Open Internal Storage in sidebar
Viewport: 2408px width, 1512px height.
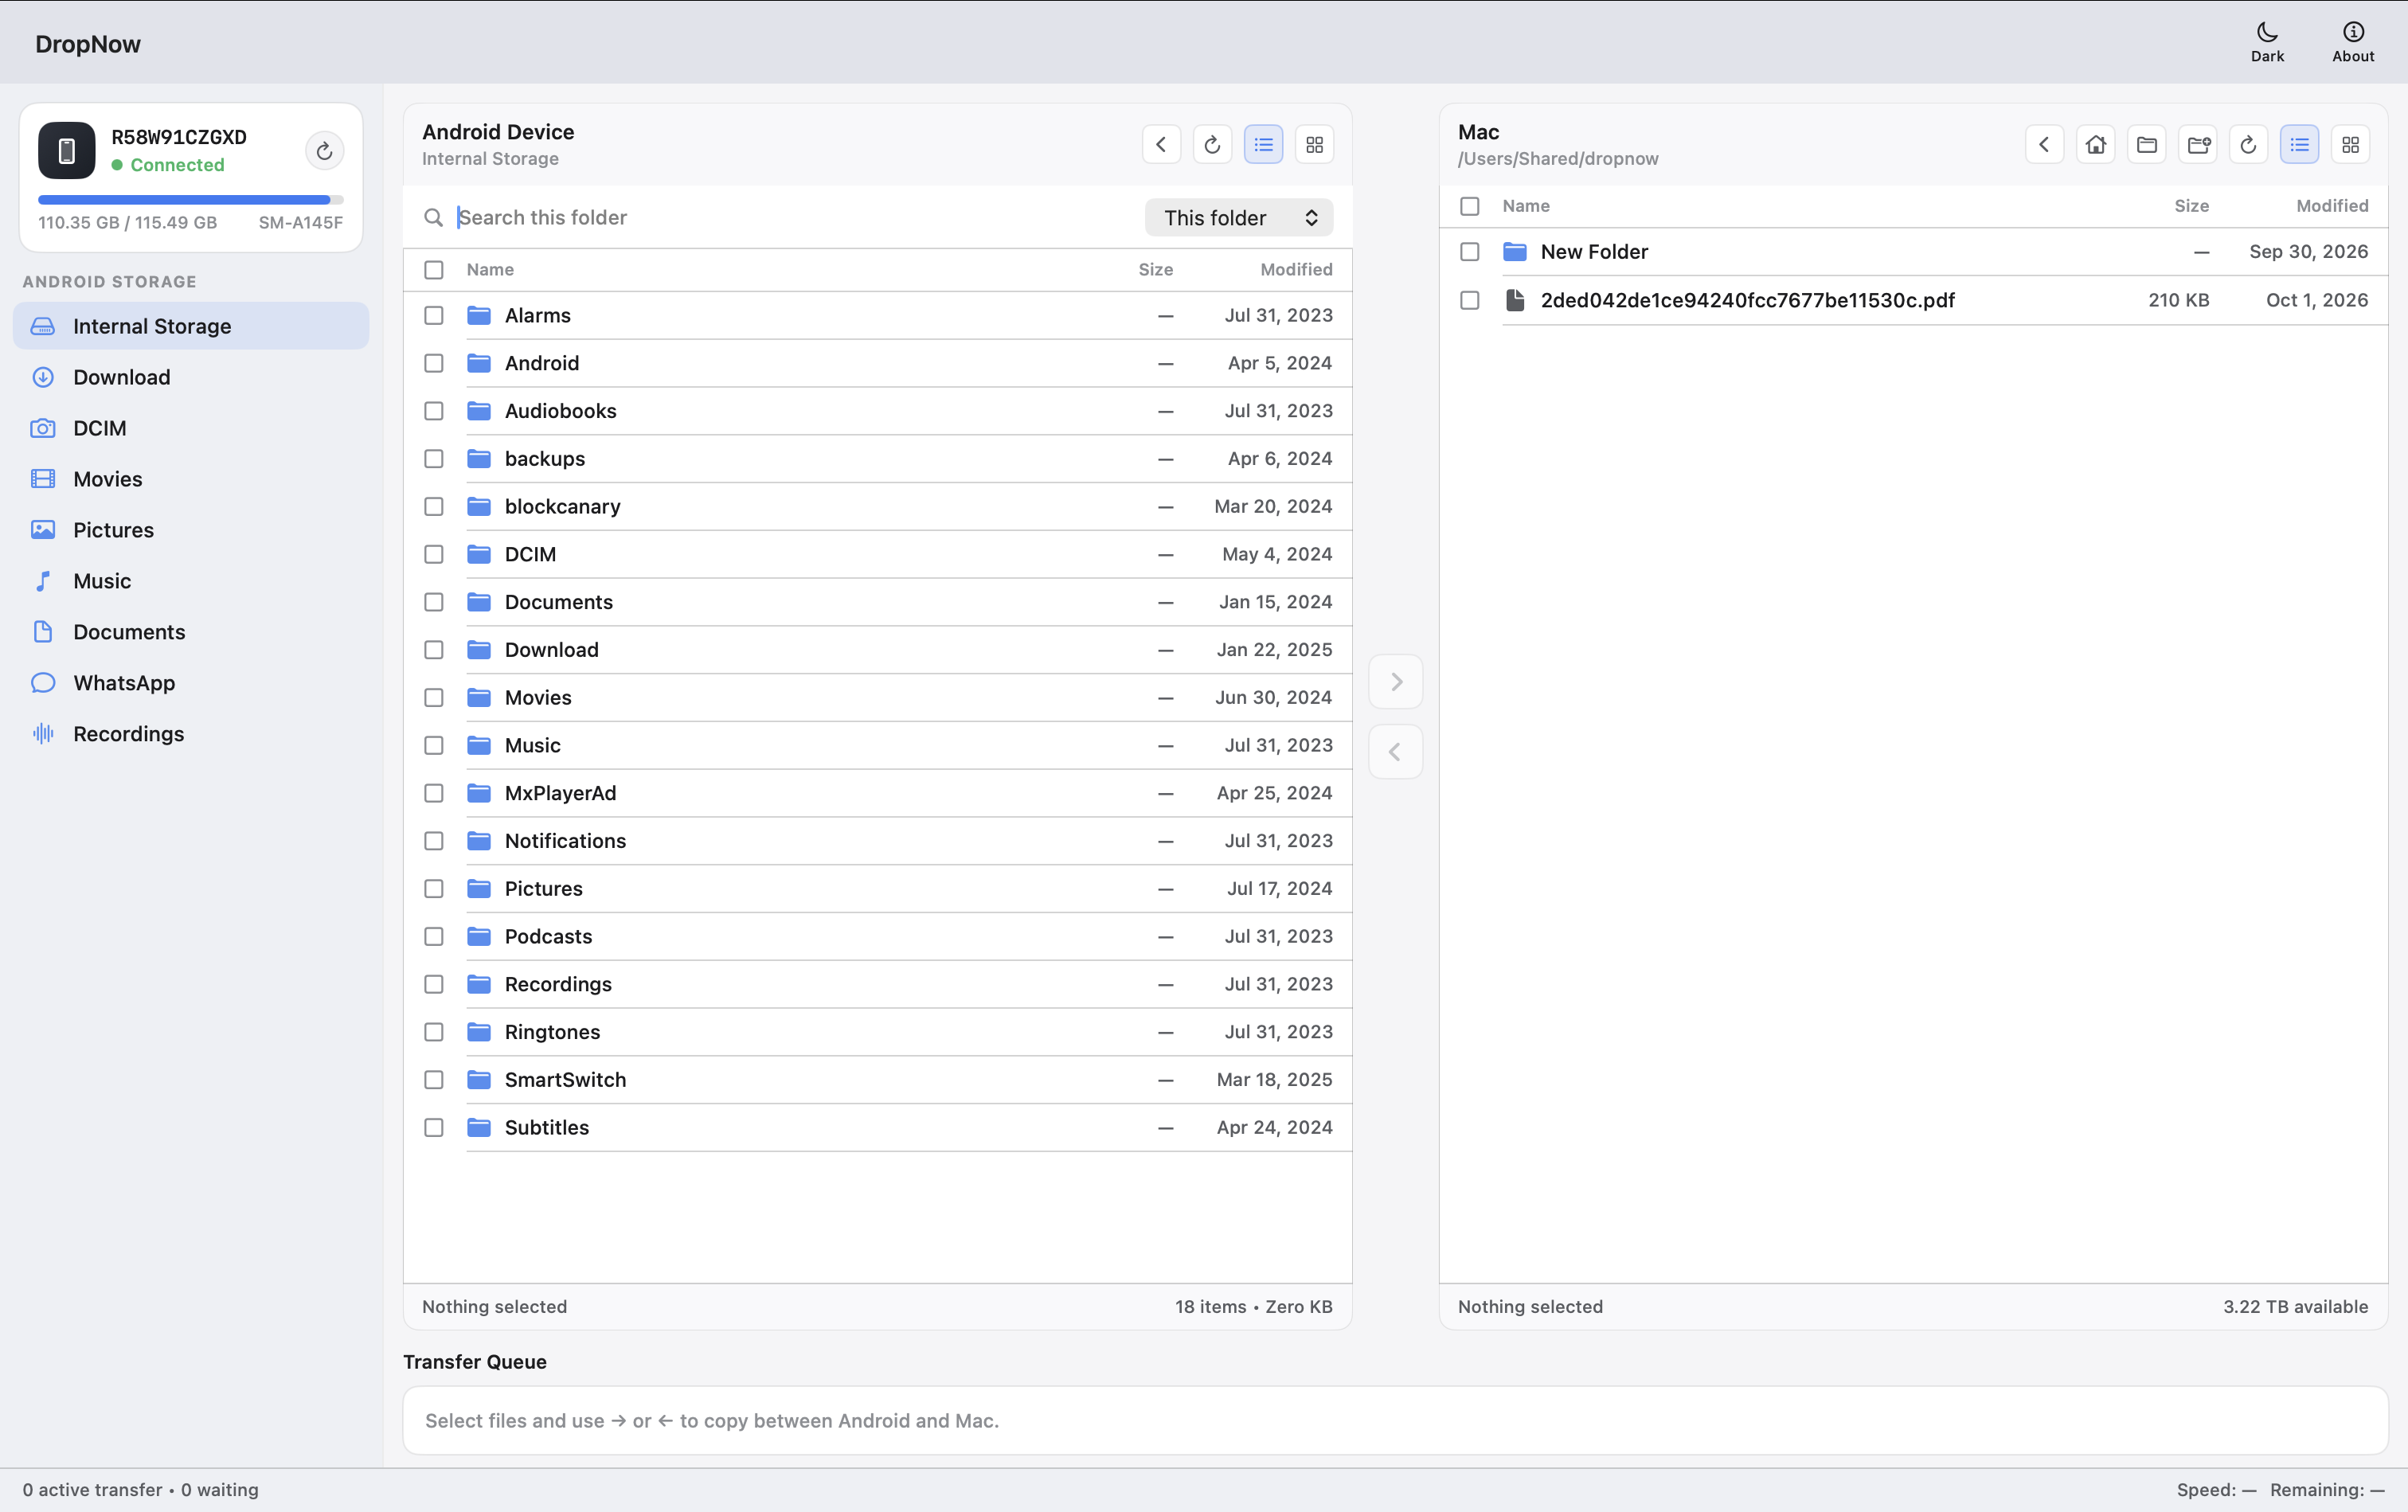coord(191,326)
